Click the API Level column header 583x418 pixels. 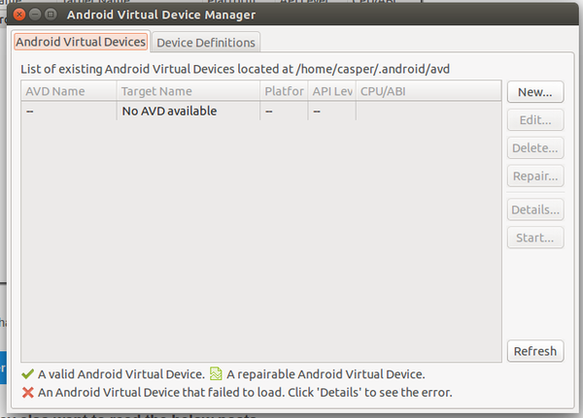[331, 91]
